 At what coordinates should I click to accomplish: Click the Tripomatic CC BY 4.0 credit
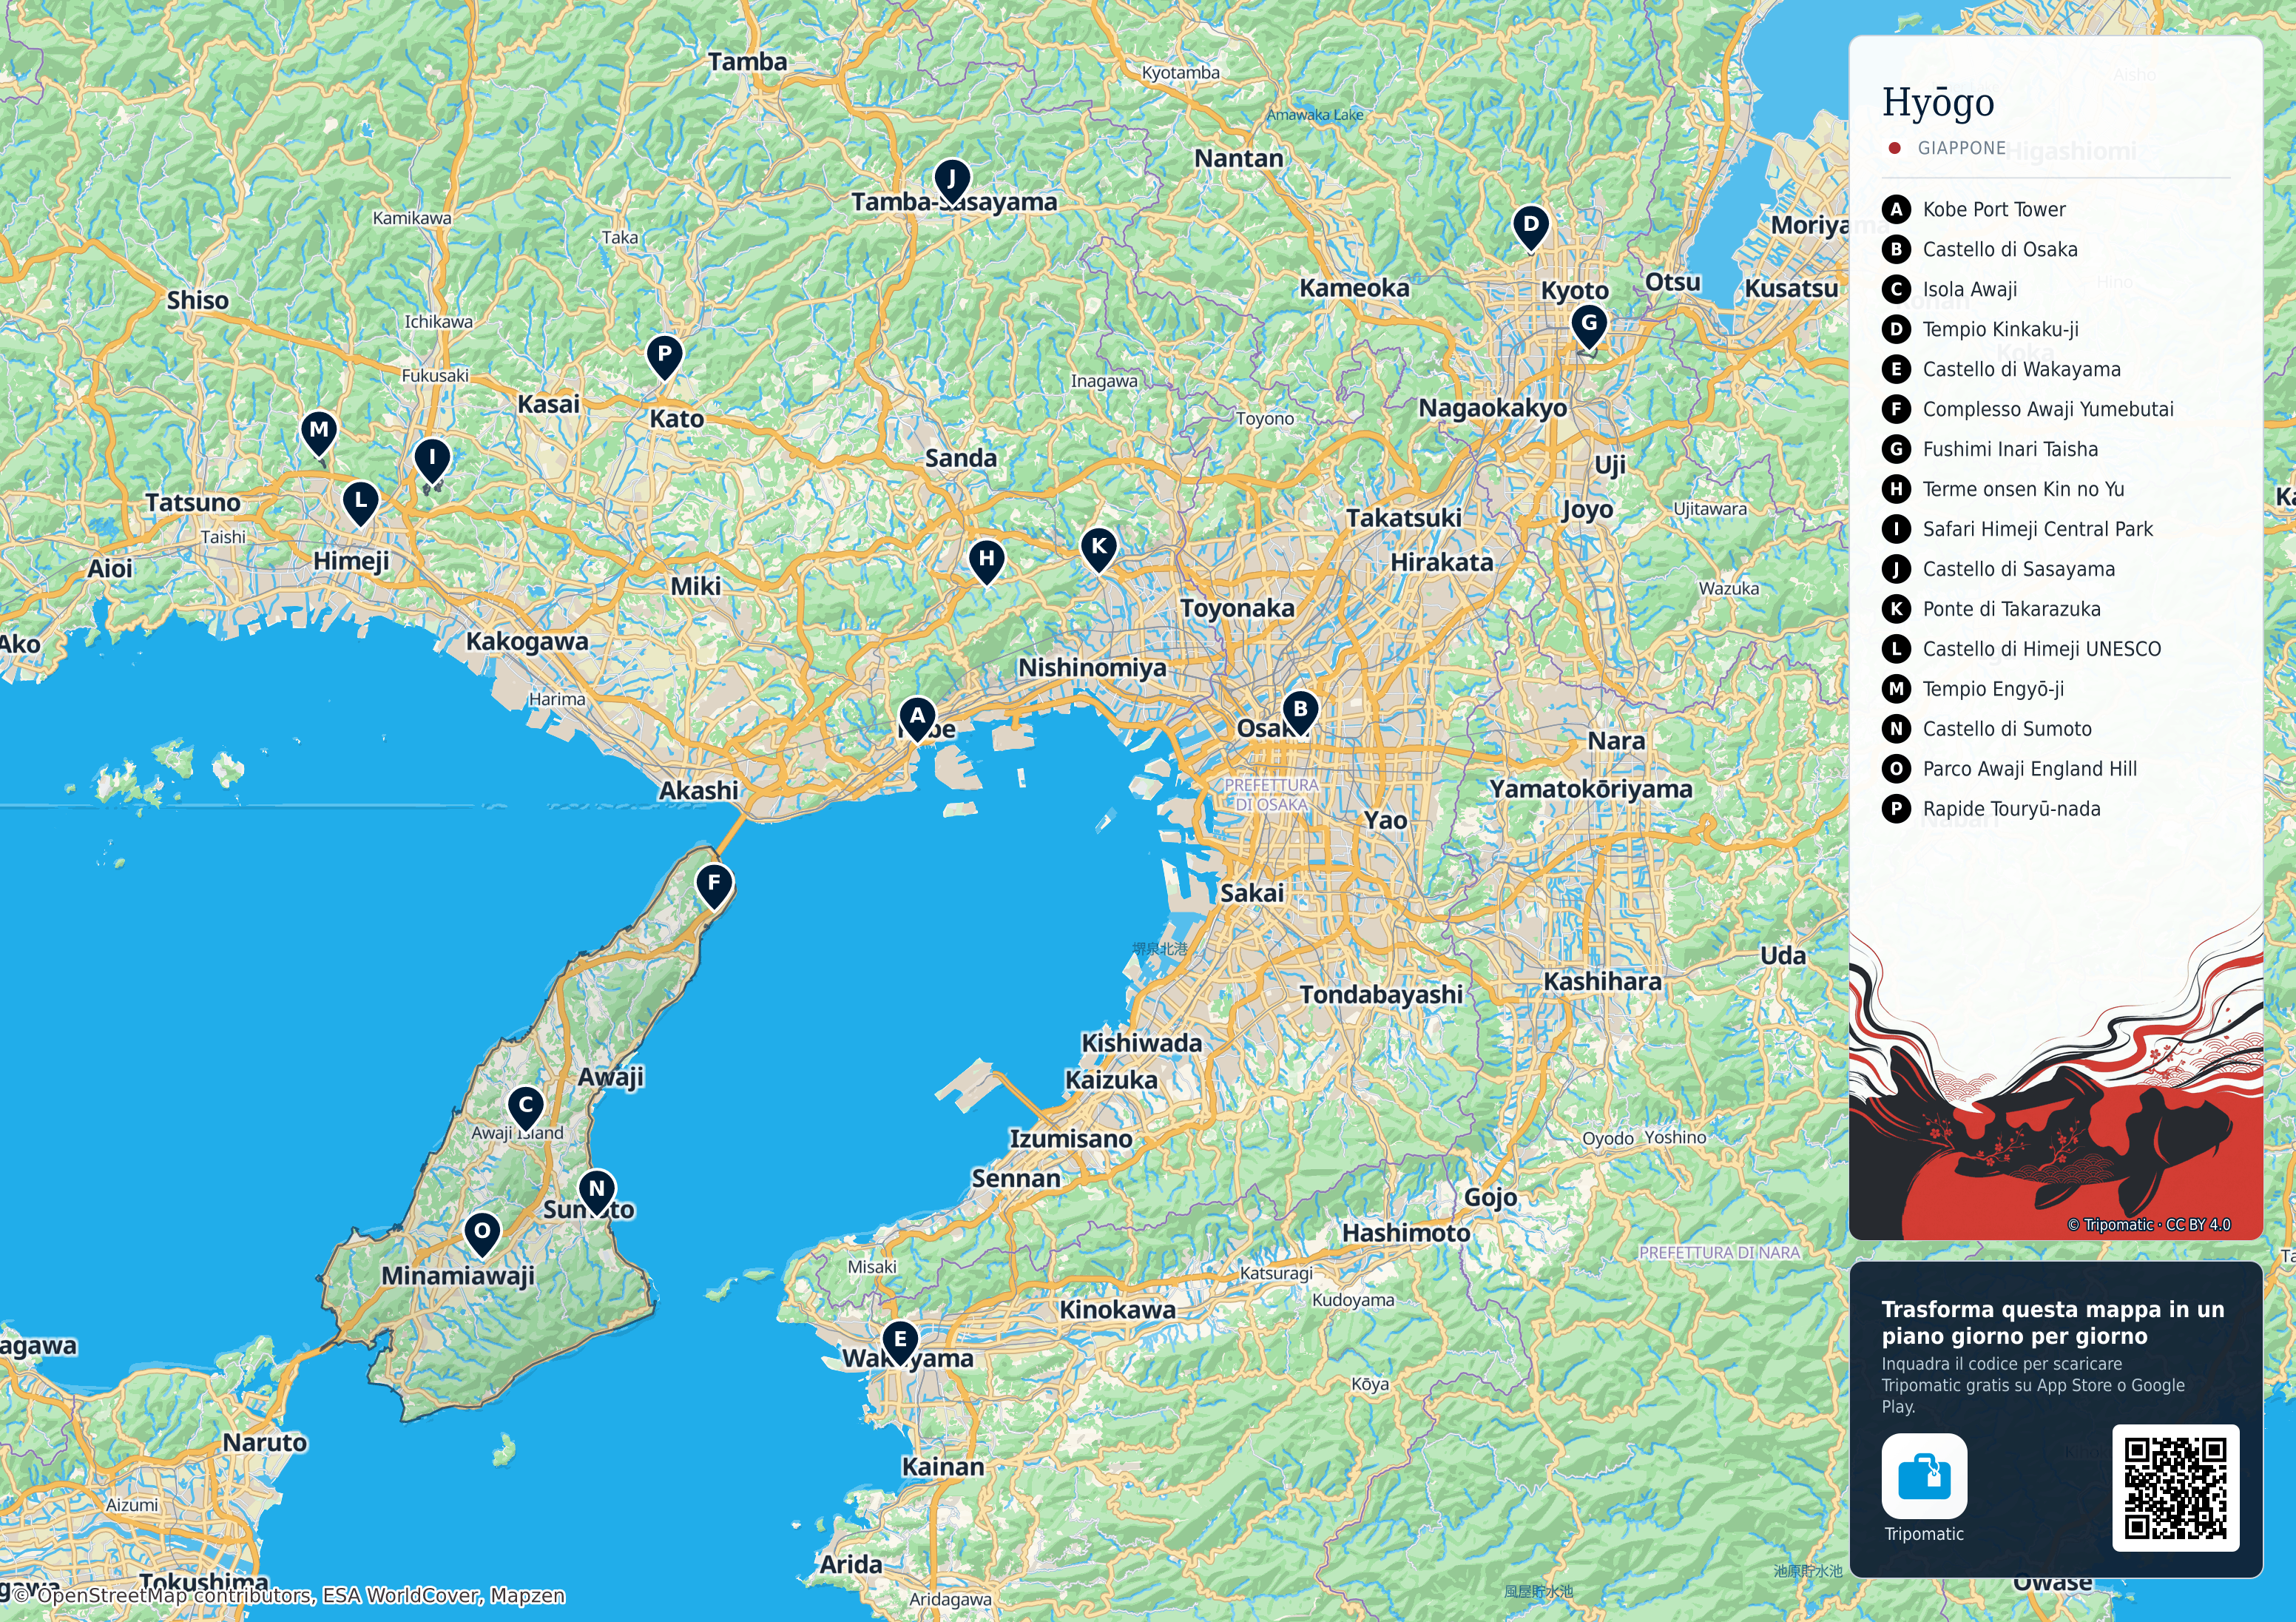click(x=2148, y=1225)
